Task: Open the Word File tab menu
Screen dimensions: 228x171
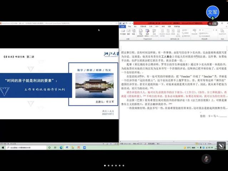Action: pyautogui.click(x=122, y=26)
